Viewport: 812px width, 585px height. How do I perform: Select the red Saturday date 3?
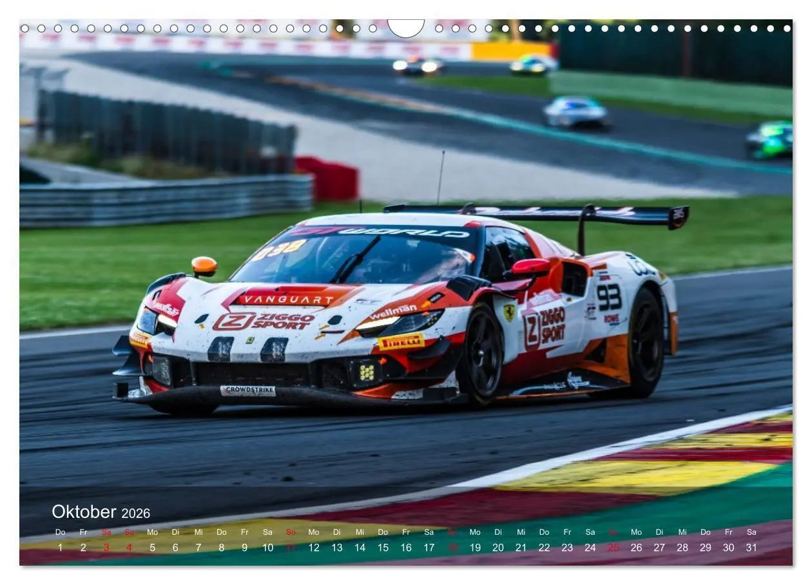106,548
